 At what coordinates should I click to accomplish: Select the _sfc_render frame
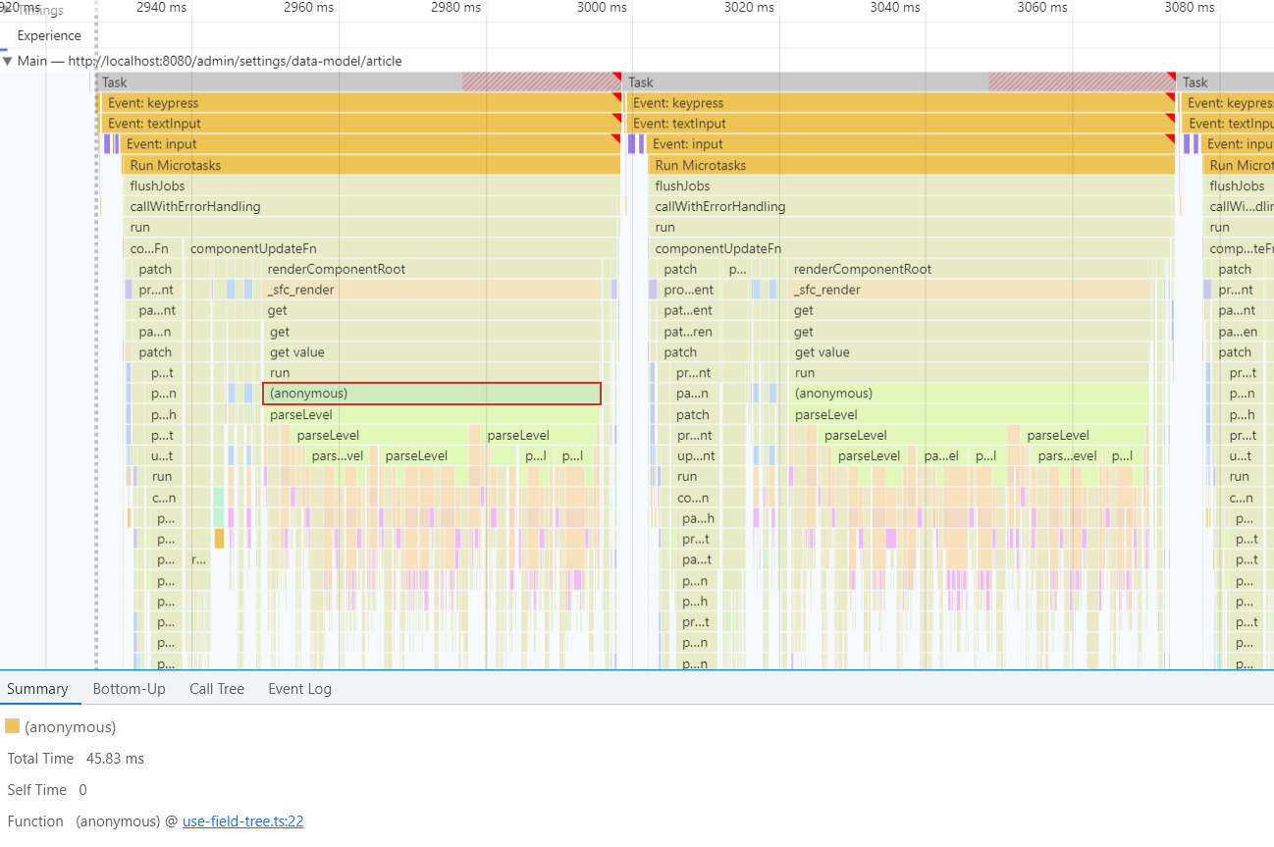point(393,289)
